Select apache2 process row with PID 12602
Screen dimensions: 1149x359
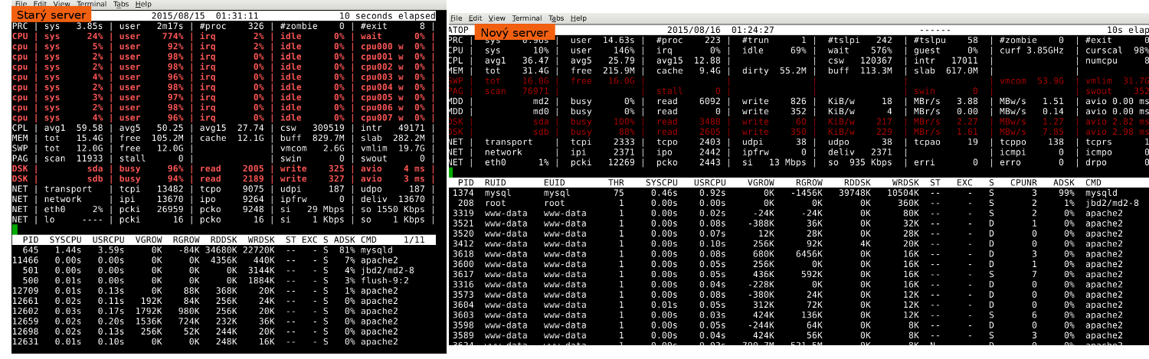coord(223,312)
